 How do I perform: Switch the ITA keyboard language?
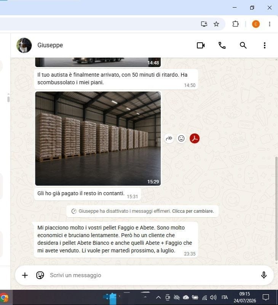[x=225, y=297]
